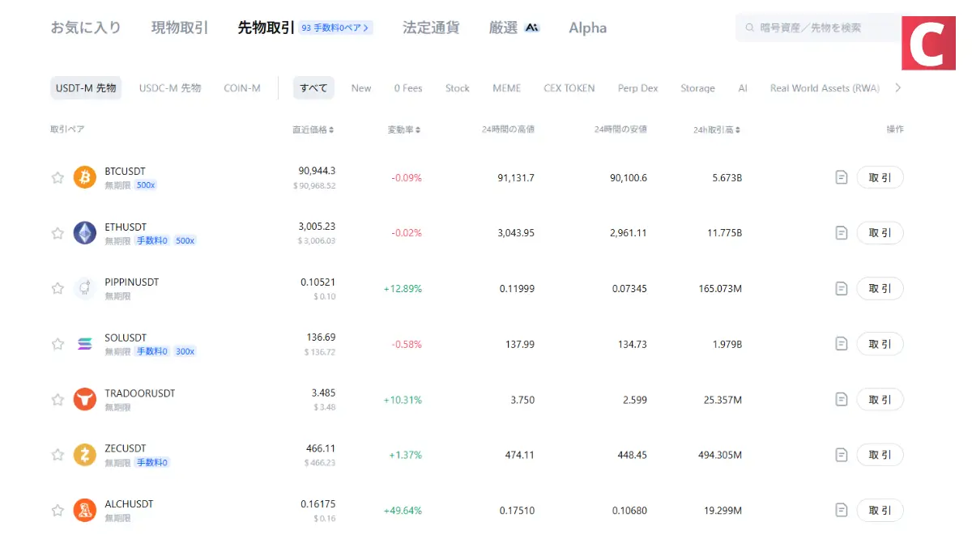The image size is (972, 539).
Task: Toggle the favorite star for SOLUSDT
Action: (58, 343)
